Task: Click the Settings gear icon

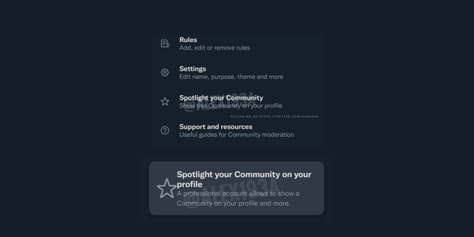Action: click(165, 72)
